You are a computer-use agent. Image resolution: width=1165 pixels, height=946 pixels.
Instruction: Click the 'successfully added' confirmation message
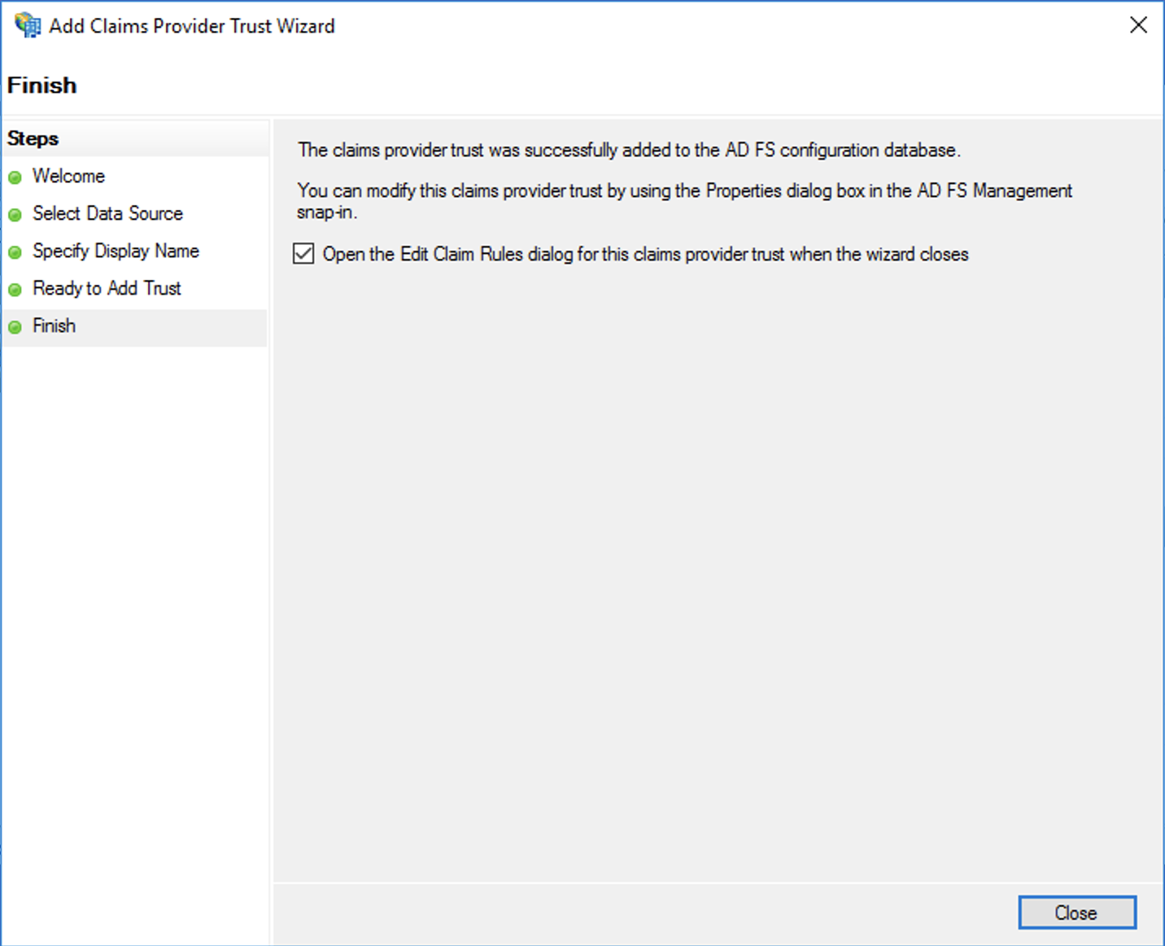(x=629, y=150)
